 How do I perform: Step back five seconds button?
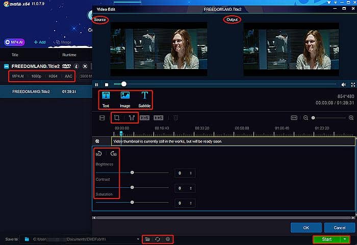(x=144, y=118)
